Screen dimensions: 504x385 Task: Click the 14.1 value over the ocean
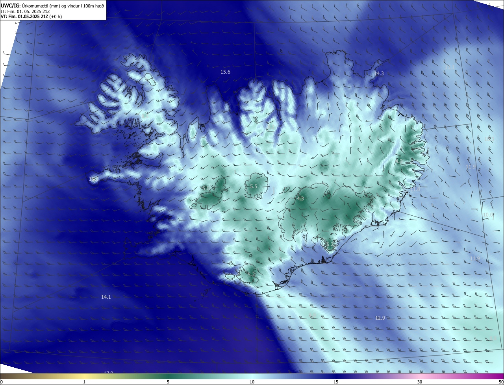click(106, 297)
